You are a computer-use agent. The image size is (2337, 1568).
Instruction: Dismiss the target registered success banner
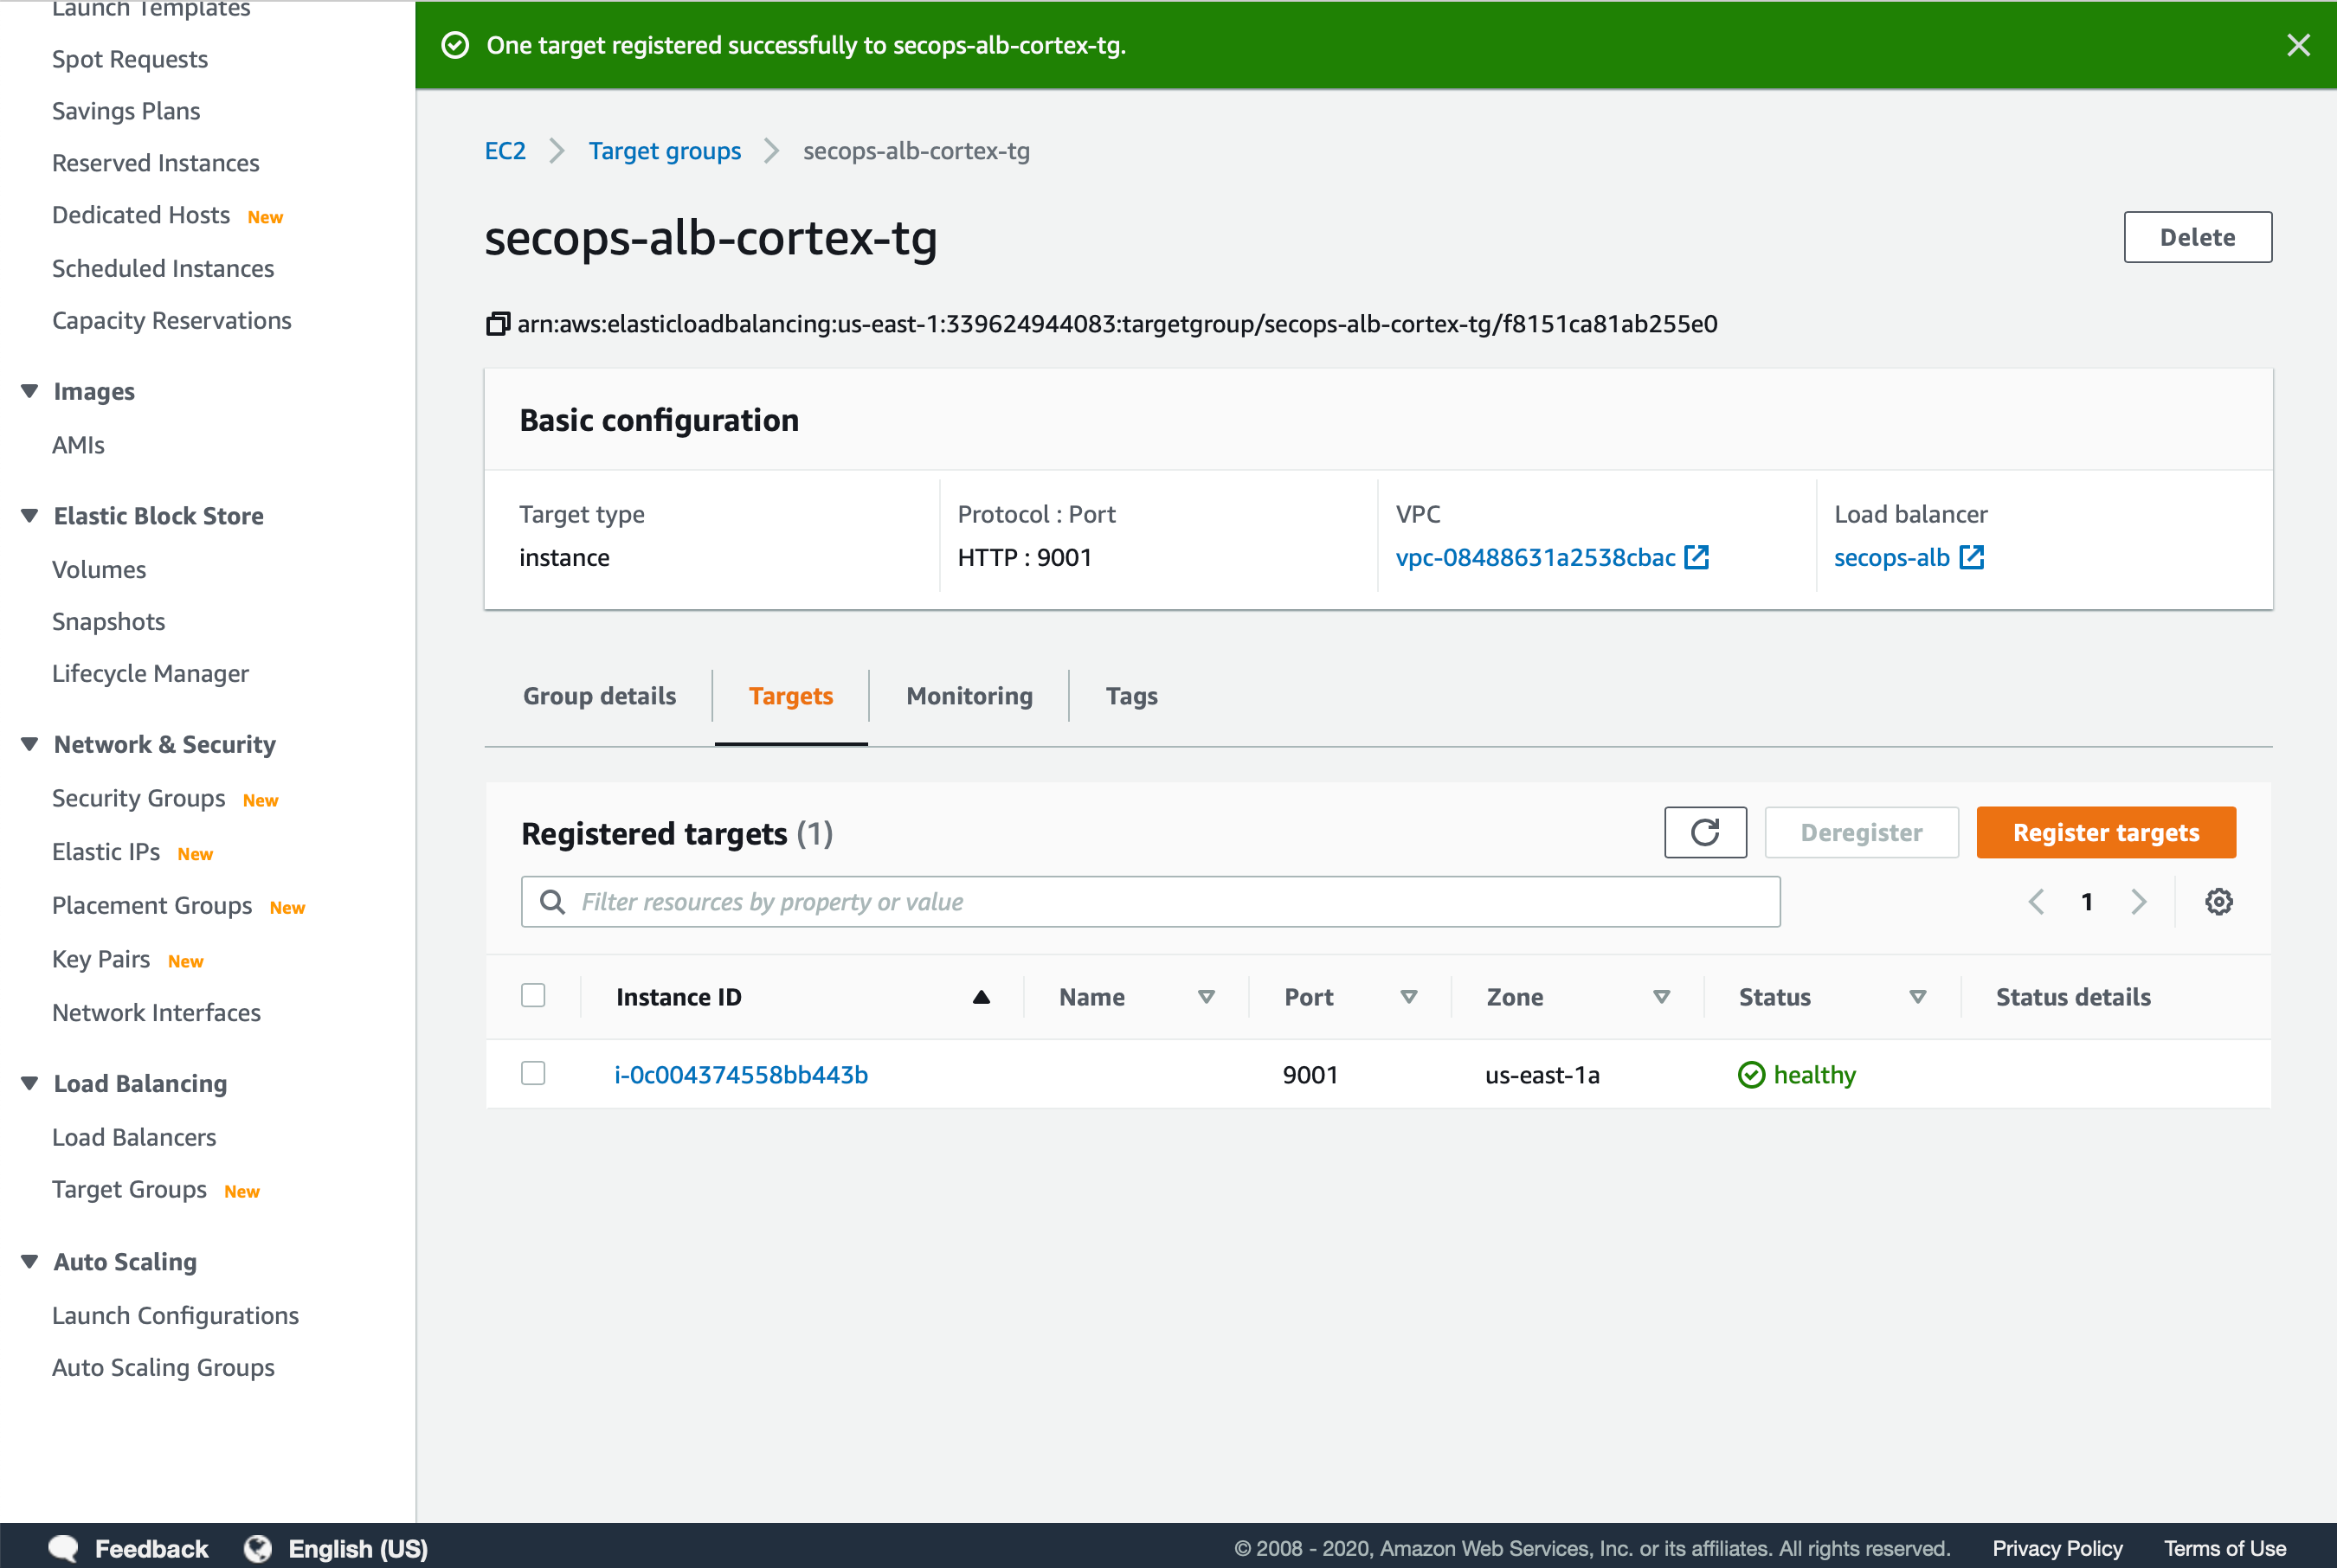pos(2299,45)
